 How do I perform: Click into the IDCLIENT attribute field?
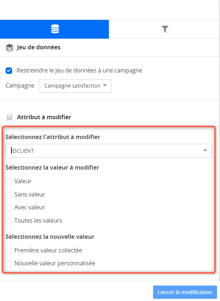click(109, 151)
